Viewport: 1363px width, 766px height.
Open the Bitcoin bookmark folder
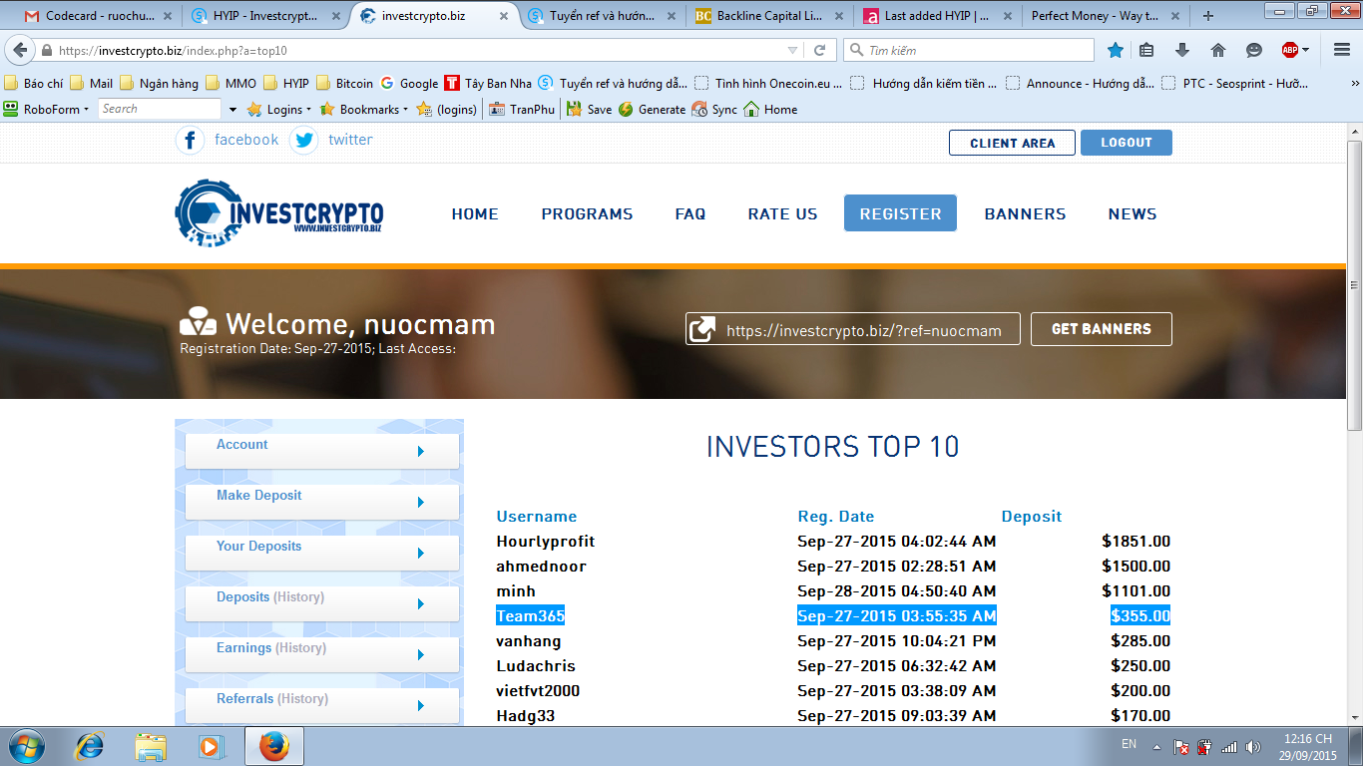pos(344,84)
